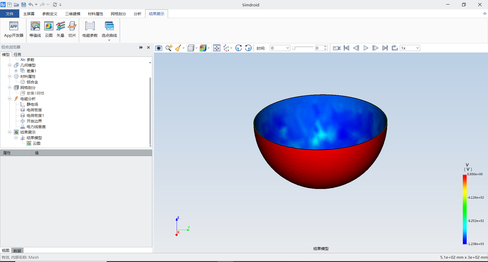488x262 pixels.
Task: Play the result animation
Action: pos(366,48)
